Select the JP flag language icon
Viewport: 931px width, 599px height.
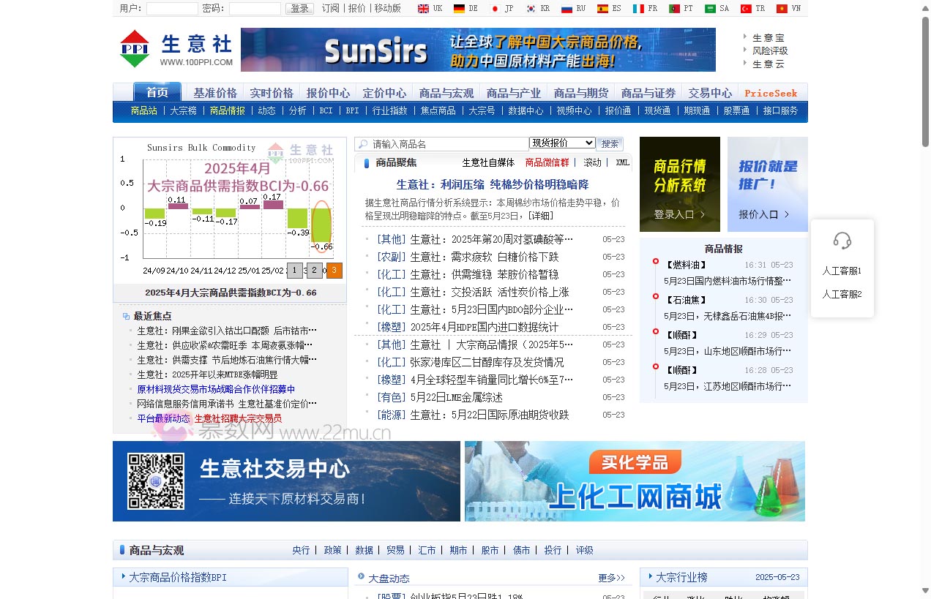(495, 9)
